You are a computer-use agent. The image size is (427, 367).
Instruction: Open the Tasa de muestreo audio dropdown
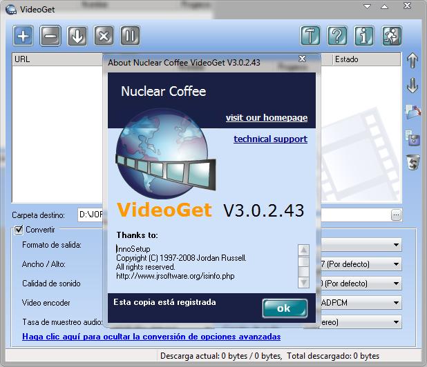pos(396,322)
